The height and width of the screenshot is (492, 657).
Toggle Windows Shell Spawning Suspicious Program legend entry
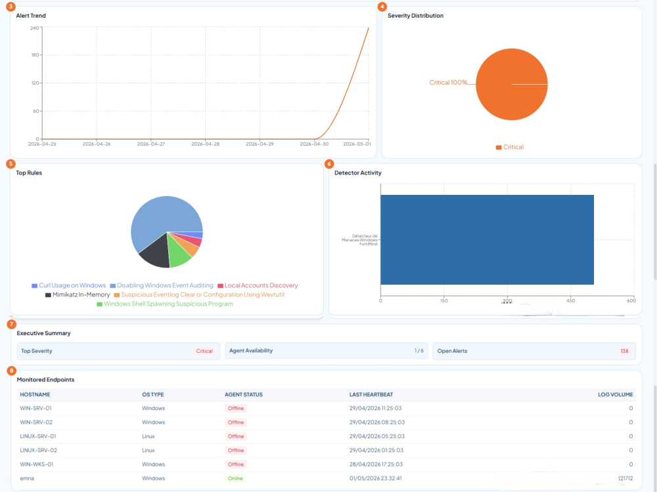tap(165, 304)
